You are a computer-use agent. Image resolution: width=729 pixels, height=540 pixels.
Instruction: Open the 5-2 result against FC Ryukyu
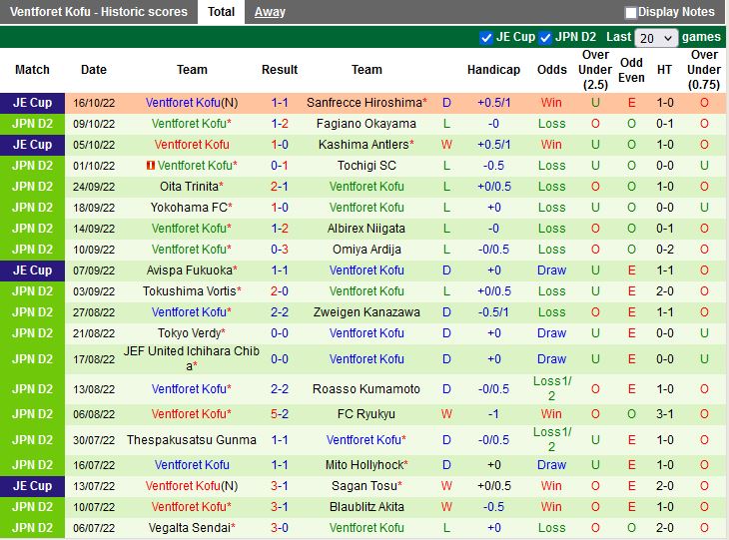pyautogui.click(x=280, y=413)
